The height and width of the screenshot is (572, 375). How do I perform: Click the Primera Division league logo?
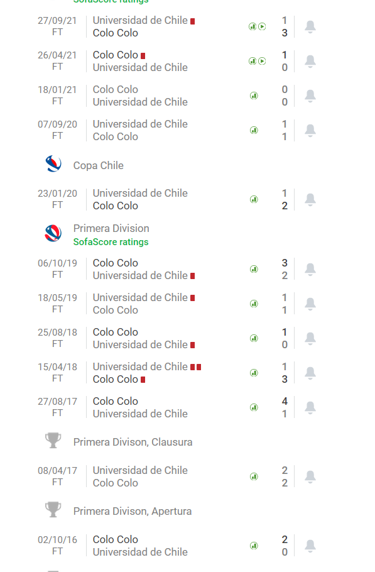tap(53, 233)
